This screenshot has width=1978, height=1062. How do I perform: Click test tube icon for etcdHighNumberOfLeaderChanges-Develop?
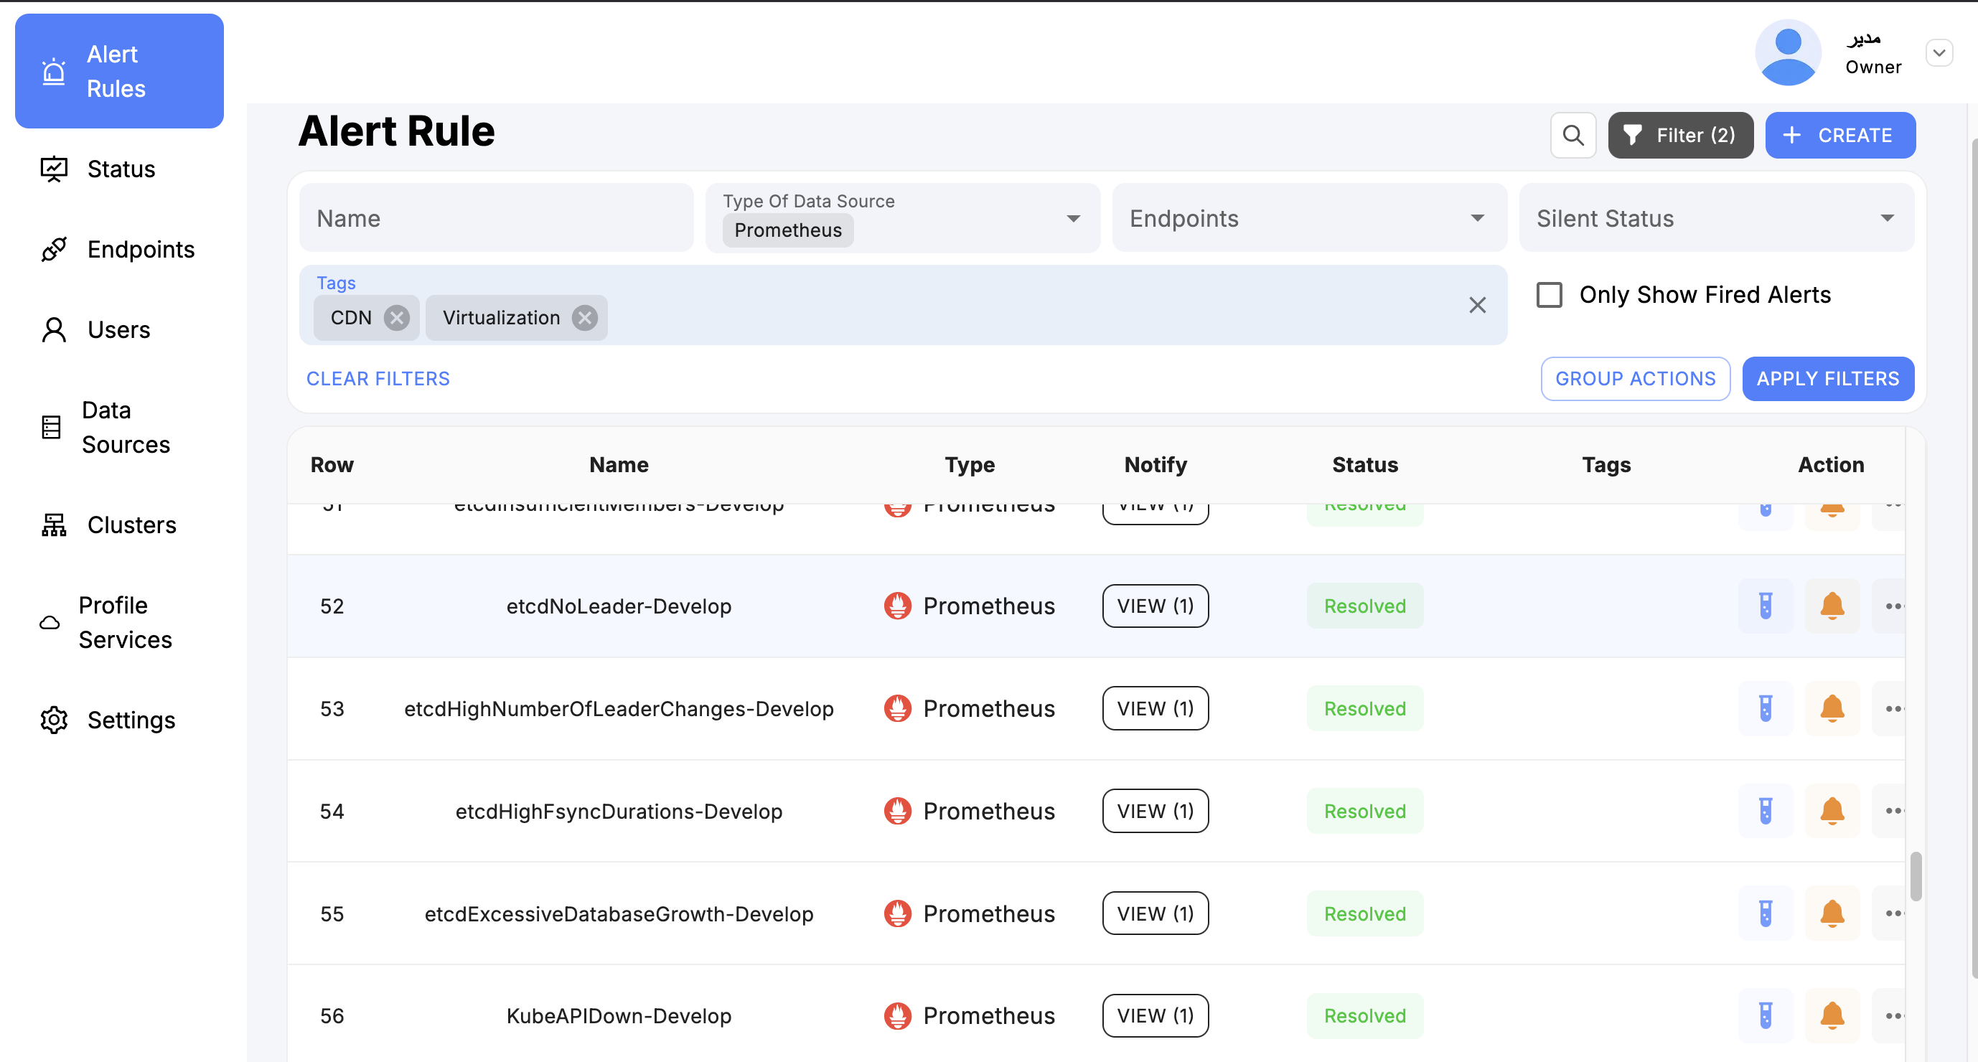pyautogui.click(x=1766, y=708)
